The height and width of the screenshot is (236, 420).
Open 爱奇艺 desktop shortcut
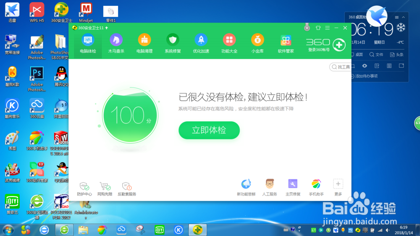12,205
